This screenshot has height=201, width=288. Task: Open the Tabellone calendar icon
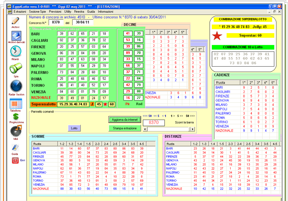(16, 104)
